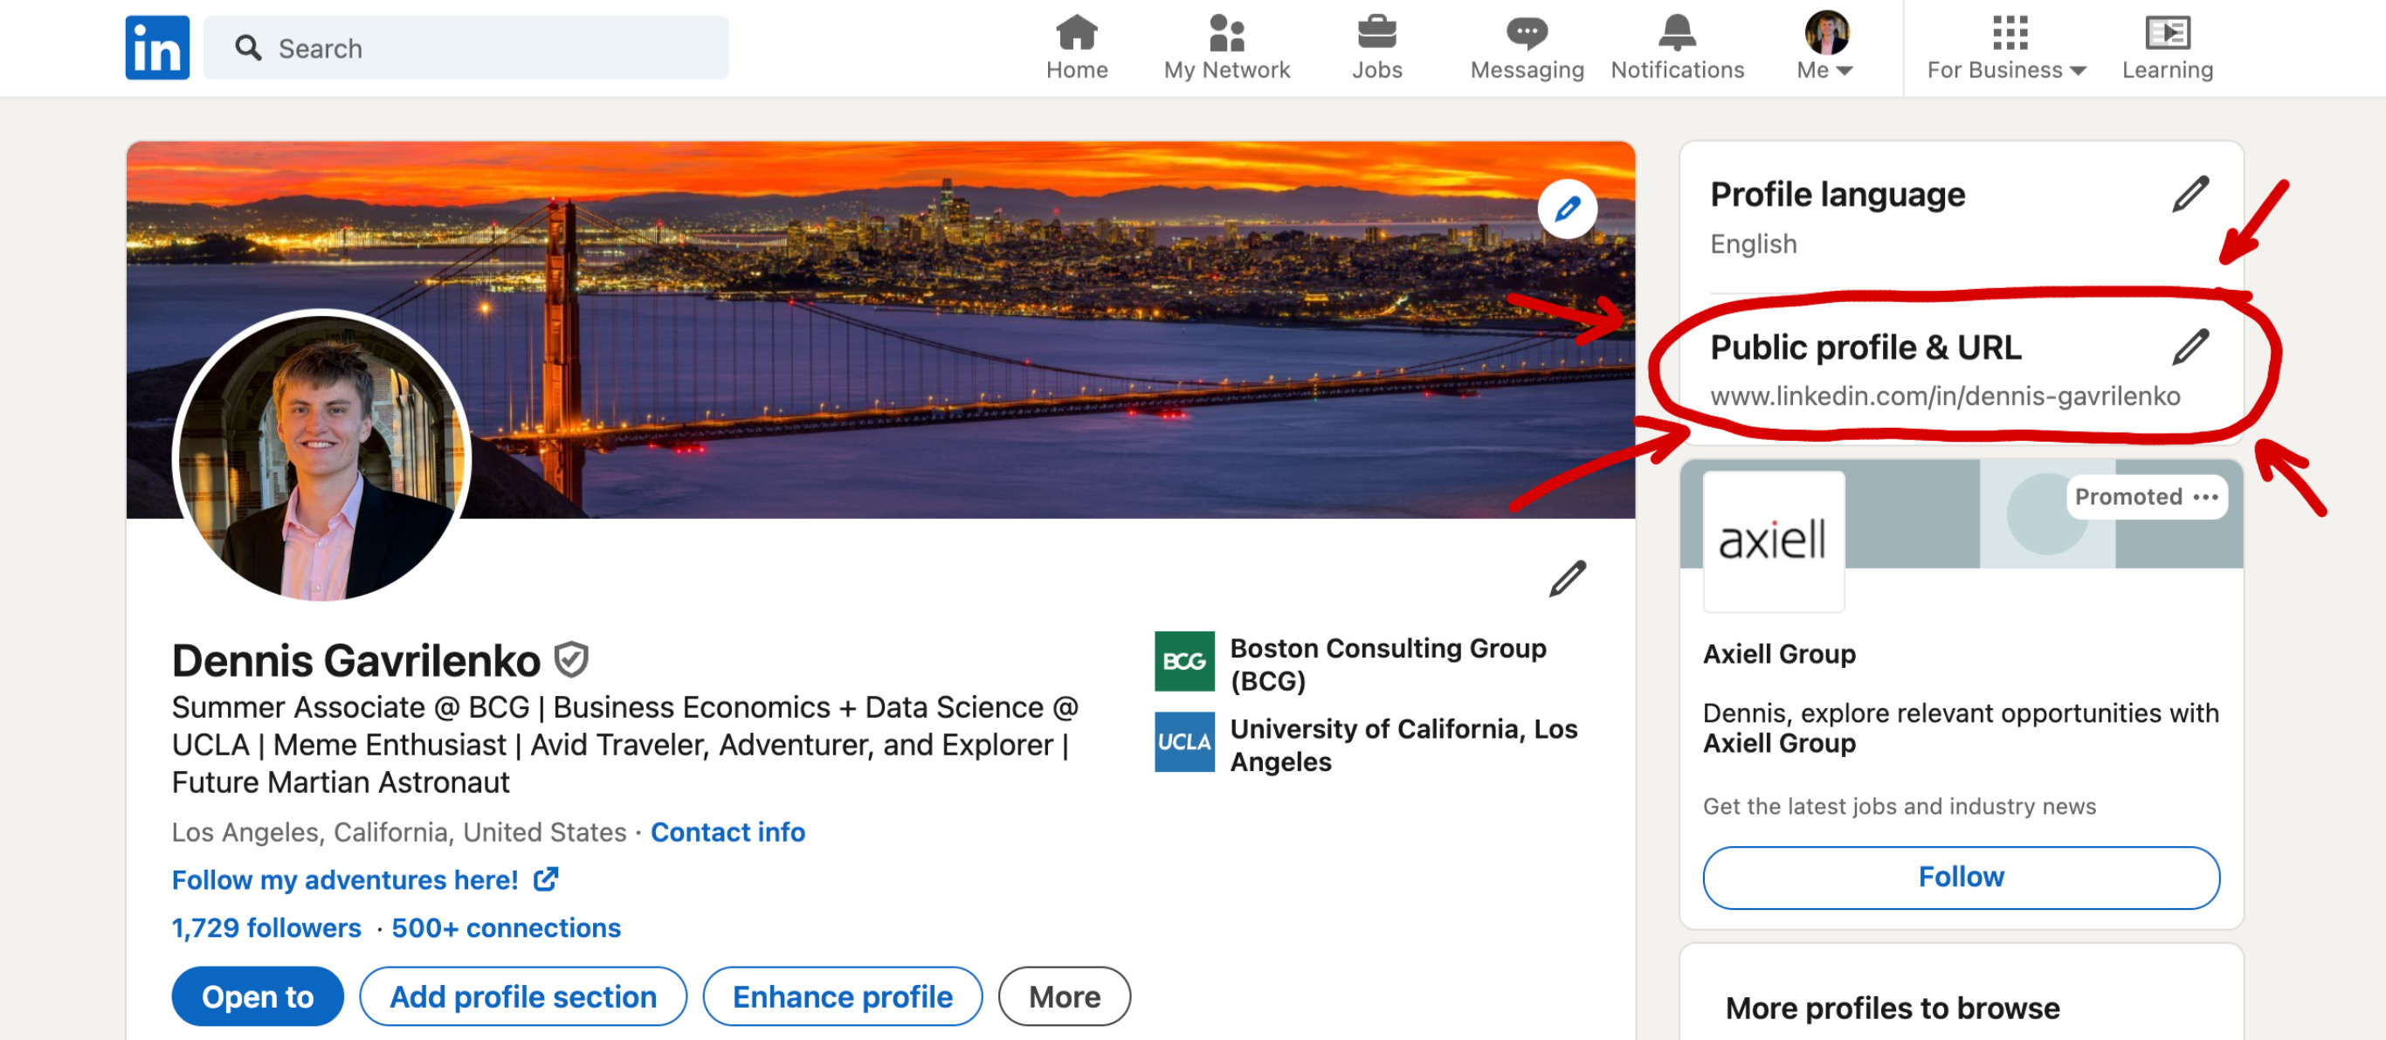Click the Open to button
This screenshot has width=2386, height=1040.
click(x=258, y=996)
